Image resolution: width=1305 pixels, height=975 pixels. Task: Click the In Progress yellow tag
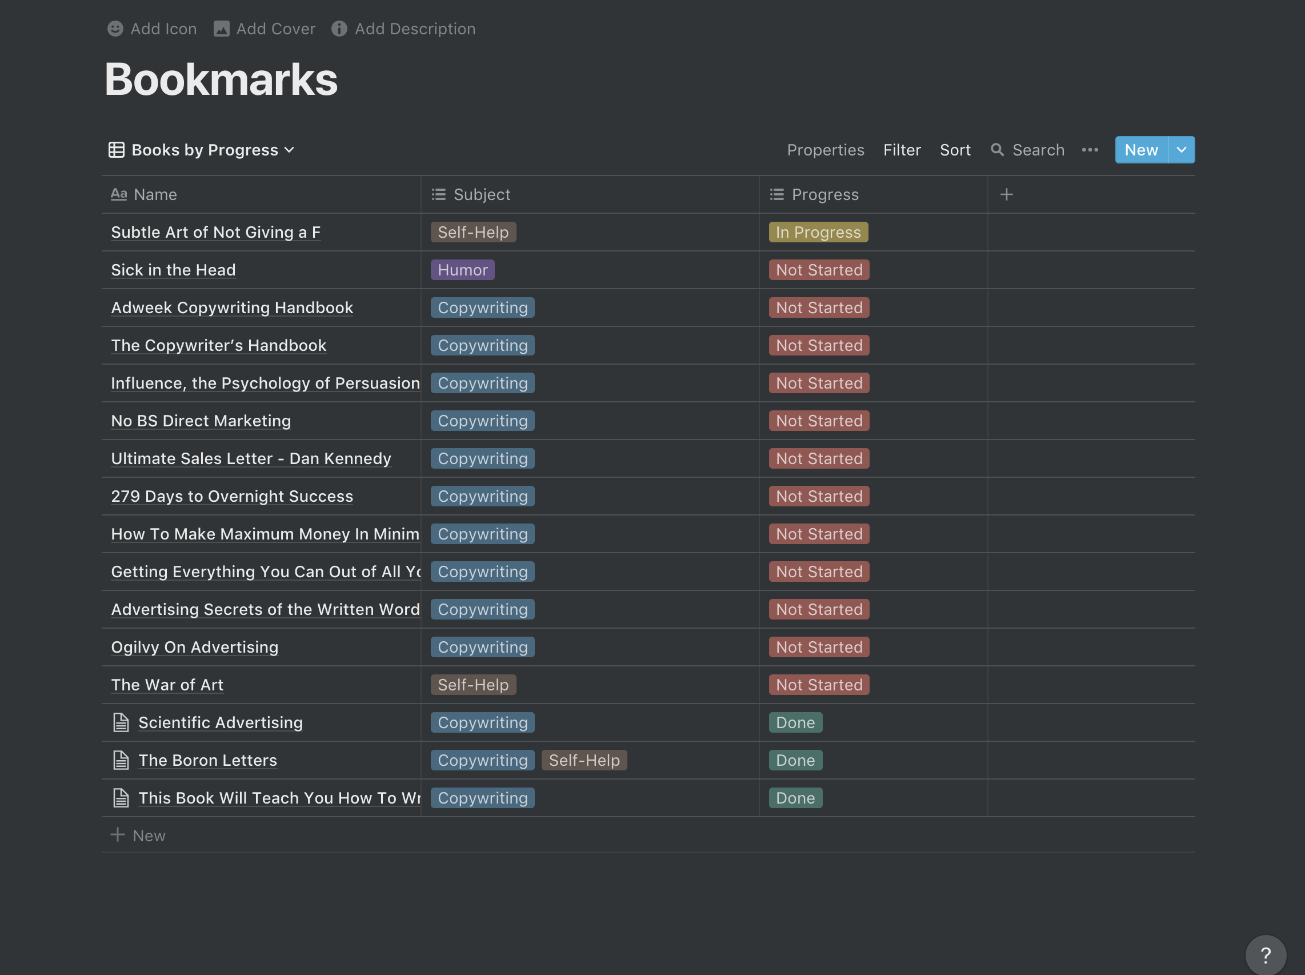[x=818, y=232]
